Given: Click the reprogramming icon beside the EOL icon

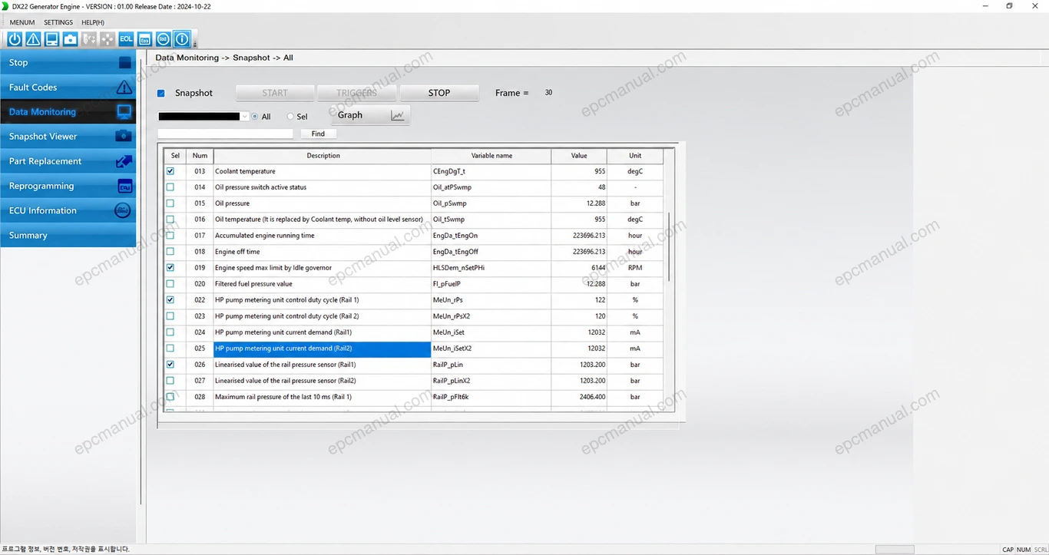Looking at the screenshot, I should [x=144, y=38].
